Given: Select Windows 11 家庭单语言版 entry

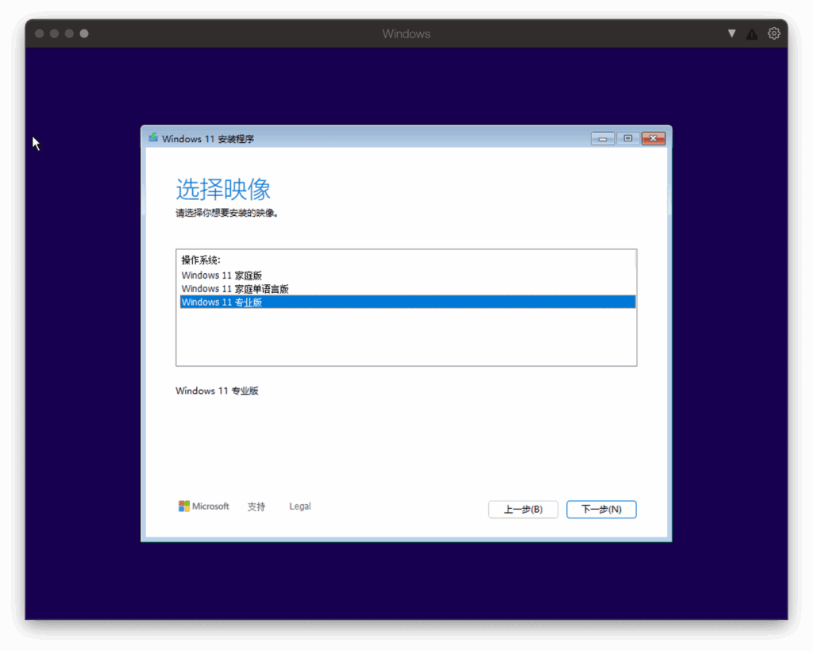Looking at the screenshot, I should coord(407,289).
